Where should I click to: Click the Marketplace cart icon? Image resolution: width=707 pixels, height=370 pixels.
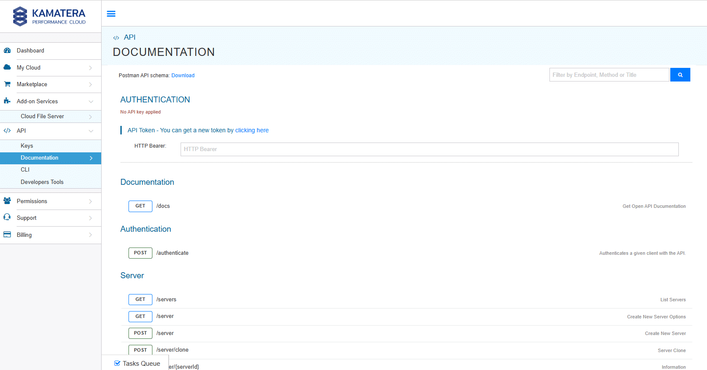click(x=7, y=84)
